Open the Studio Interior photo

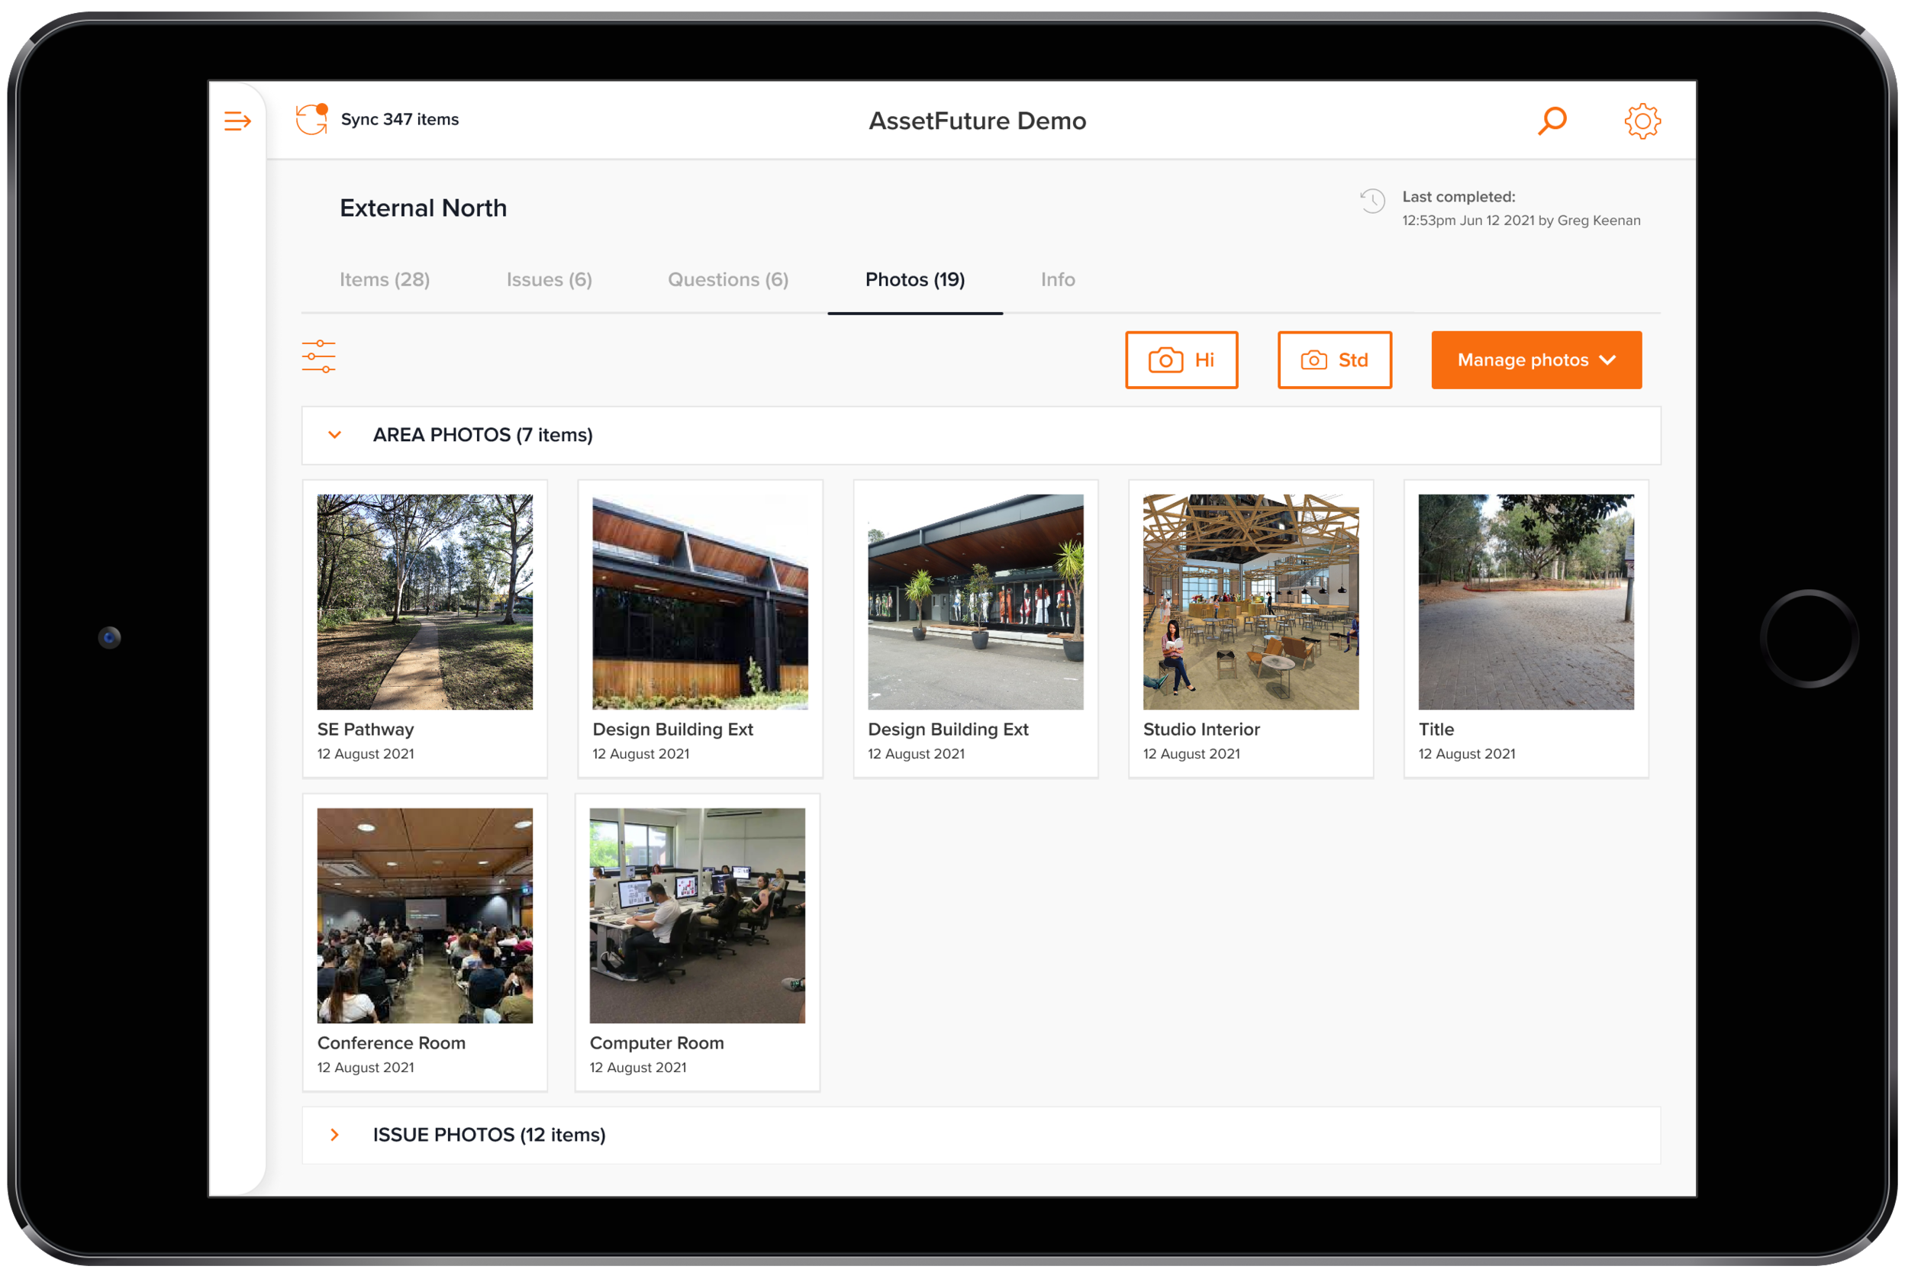1251,602
